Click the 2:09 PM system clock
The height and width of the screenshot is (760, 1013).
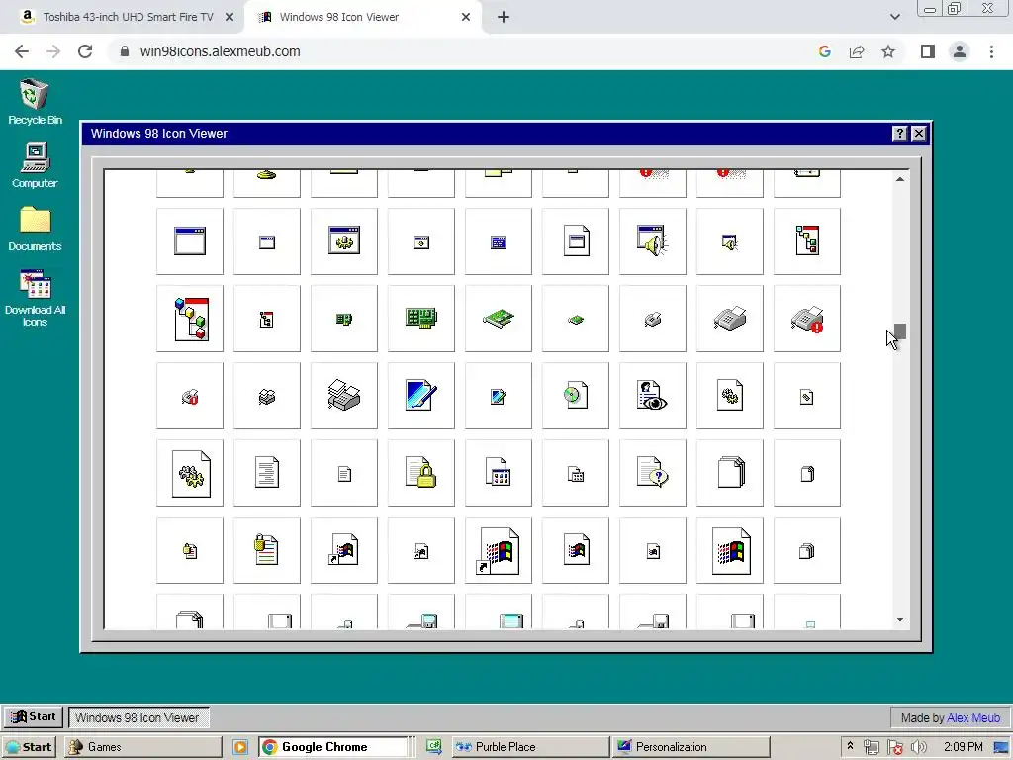coord(964,747)
